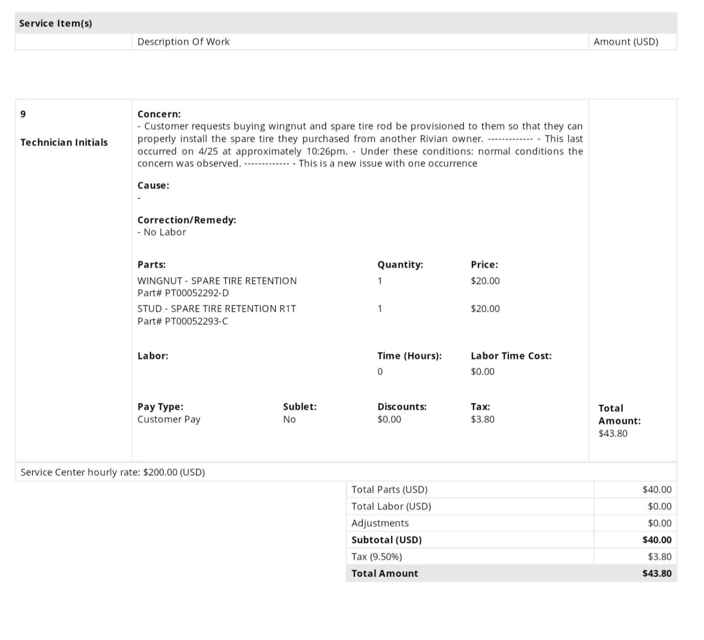Select the 'Parts:' heading
This screenshot has width=704, height=640.
tap(152, 264)
